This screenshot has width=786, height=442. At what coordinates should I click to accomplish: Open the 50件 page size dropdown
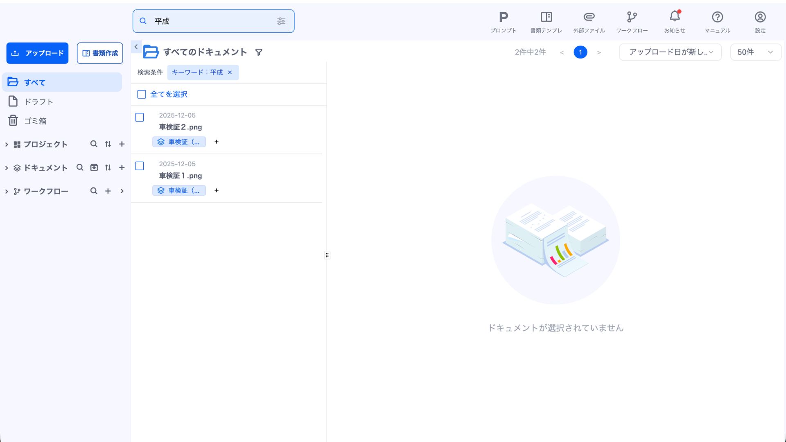tap(755, 52)
